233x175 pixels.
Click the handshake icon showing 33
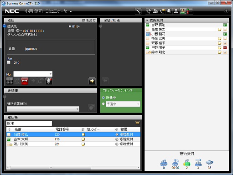click(x=209, y=163)
